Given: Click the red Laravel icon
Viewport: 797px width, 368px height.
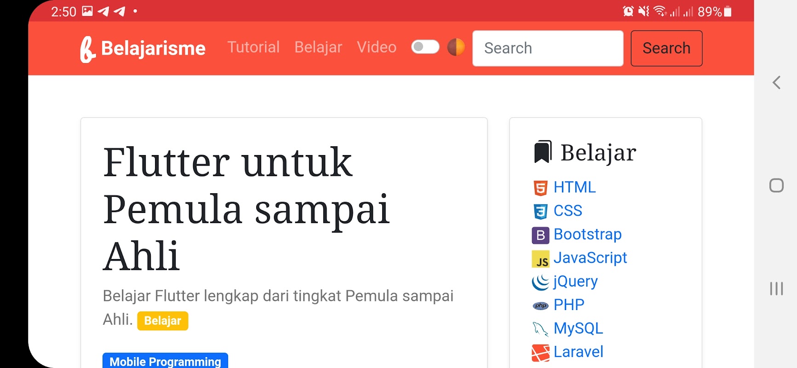Looking at the screenshot, I should pos(540,353).
